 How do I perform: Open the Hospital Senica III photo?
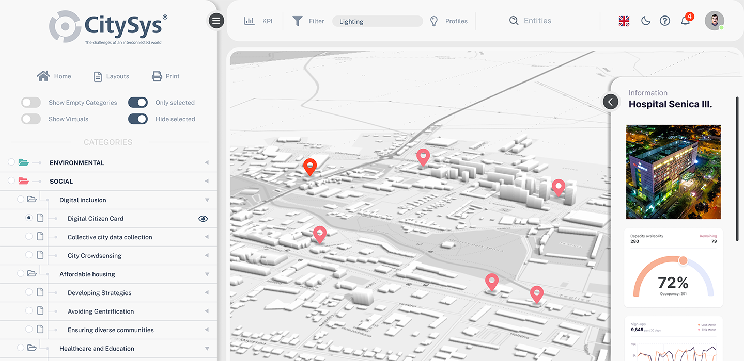pos(673,172)
